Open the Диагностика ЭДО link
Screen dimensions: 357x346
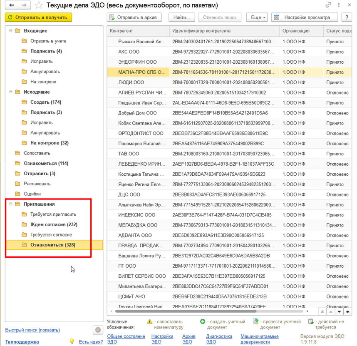point(219,339)
